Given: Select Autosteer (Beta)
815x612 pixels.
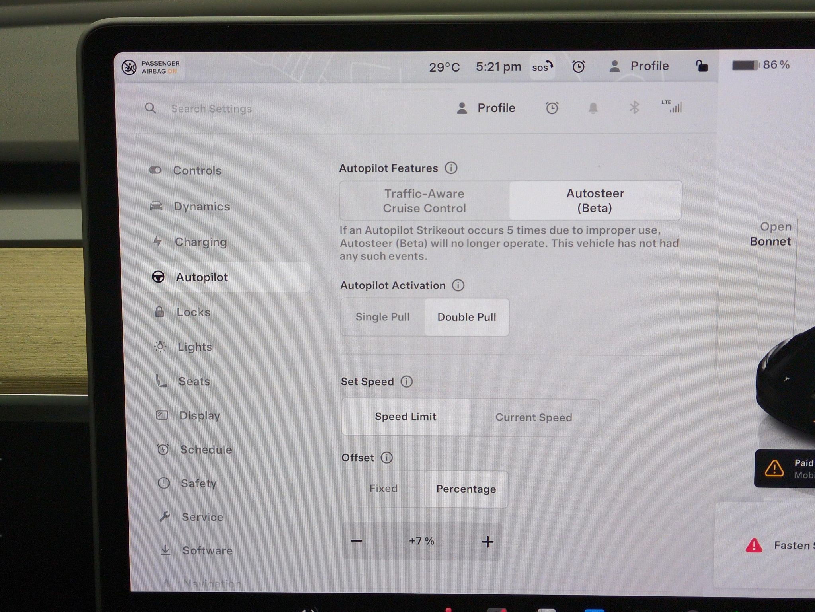Looking at the screenshot, I should (x=595, y=200).
